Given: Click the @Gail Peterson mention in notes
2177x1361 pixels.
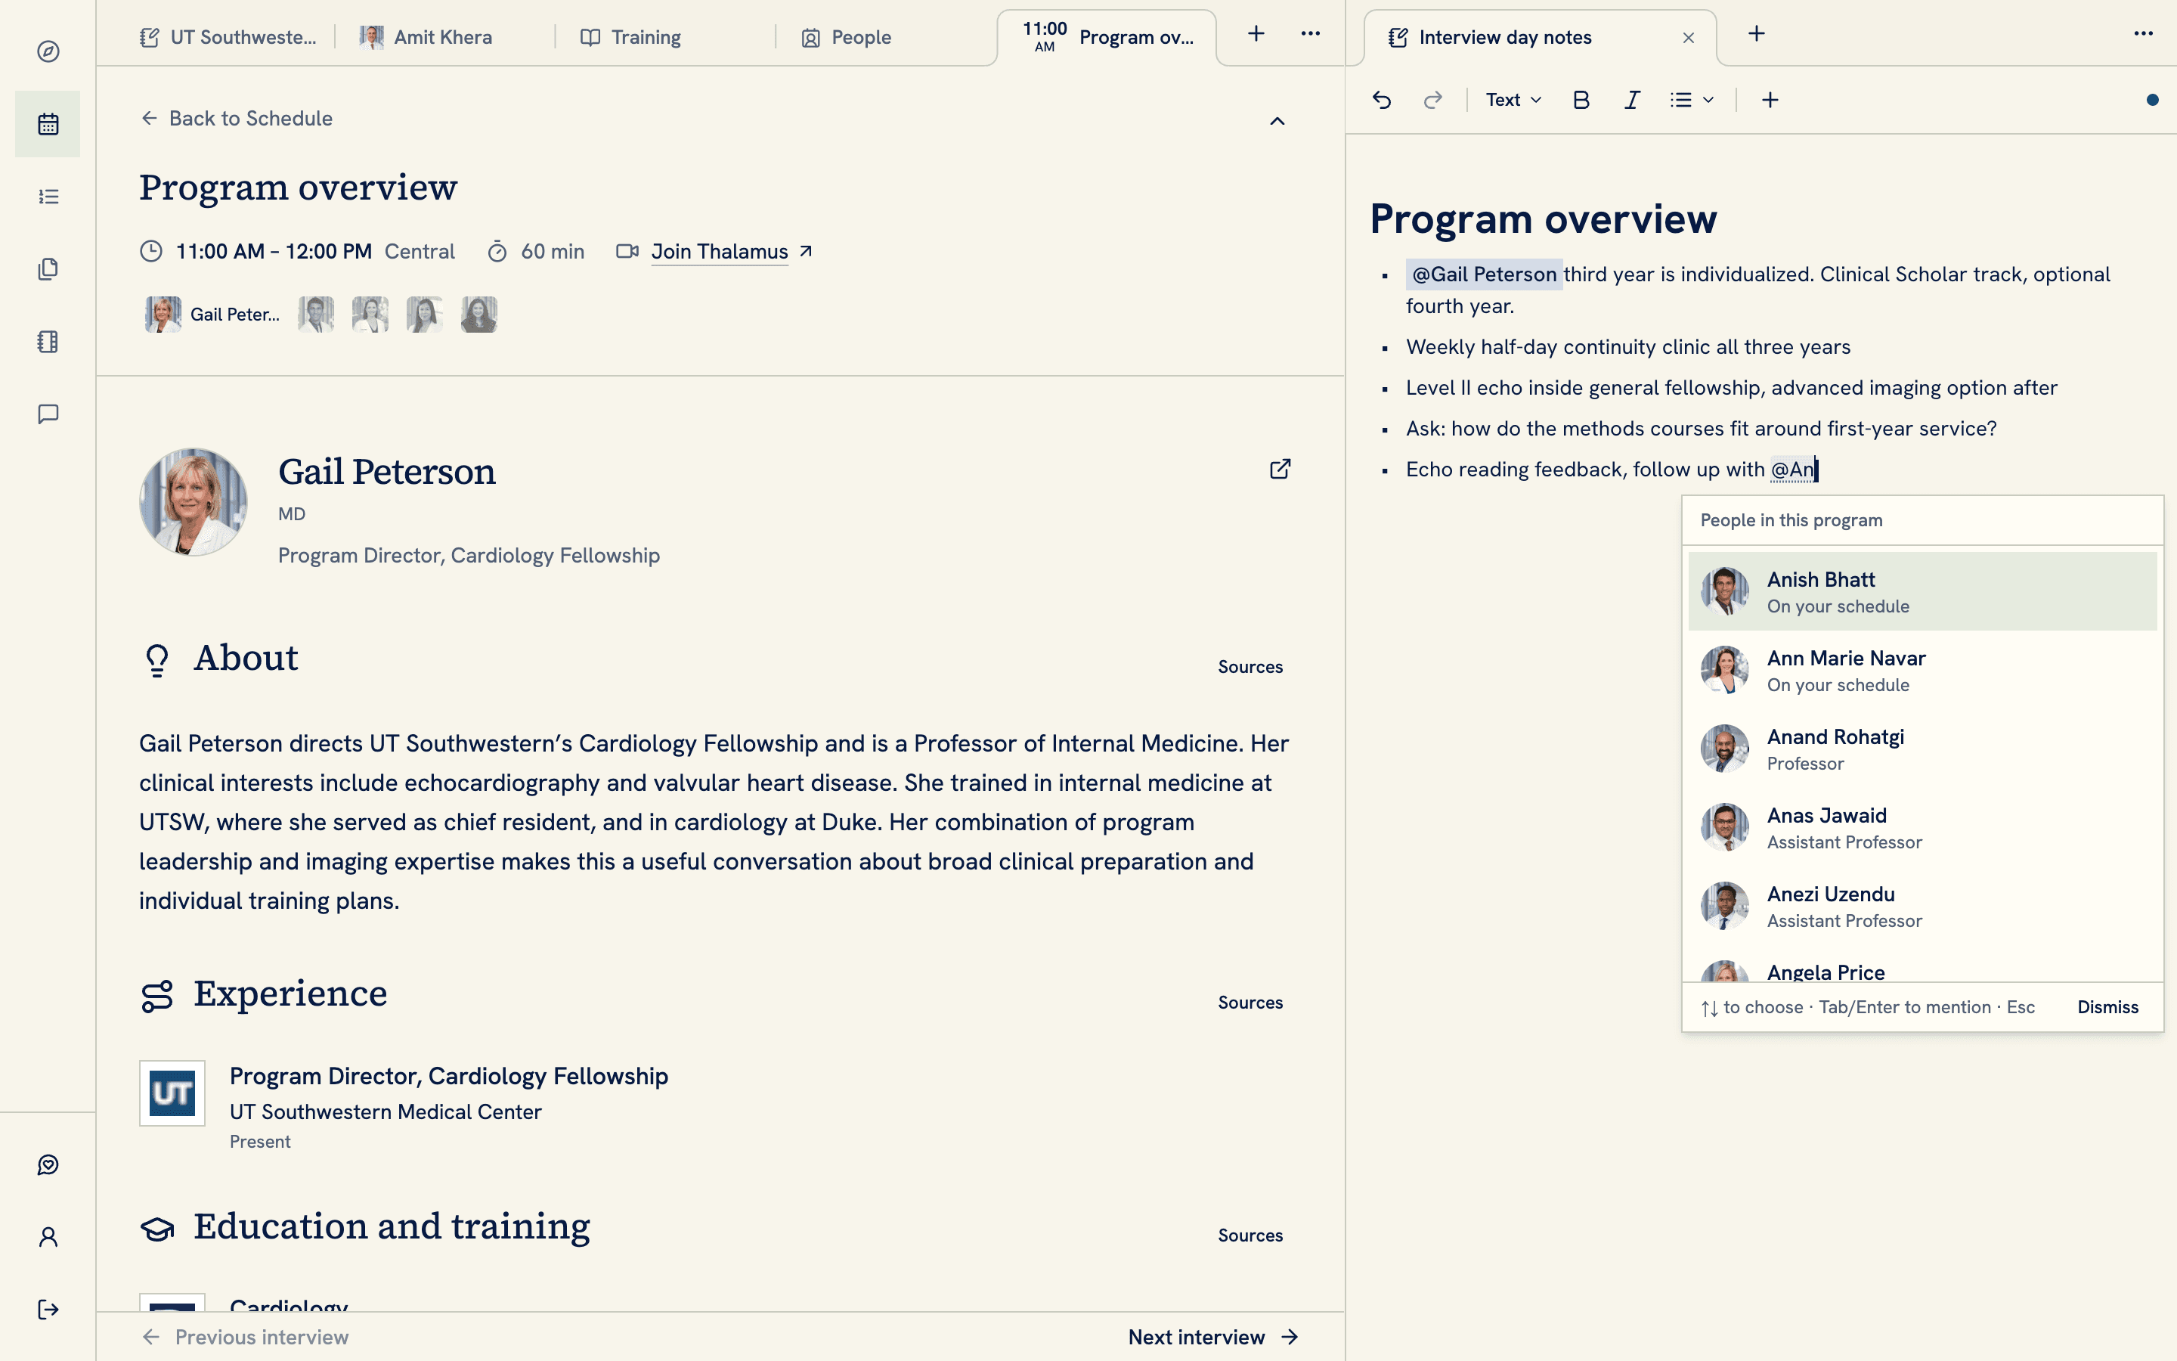Looking at the screenshot, I should [1485, 274].
